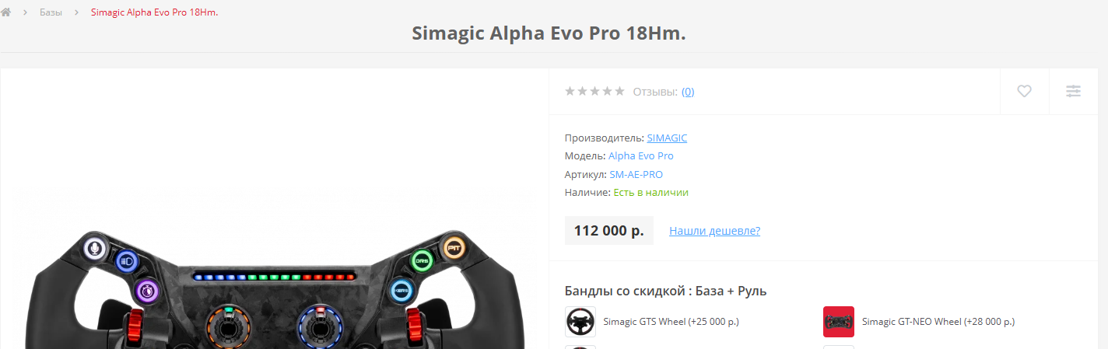
Task: Click the 112 000 р. price box
Action: click(x=608, y=231)
